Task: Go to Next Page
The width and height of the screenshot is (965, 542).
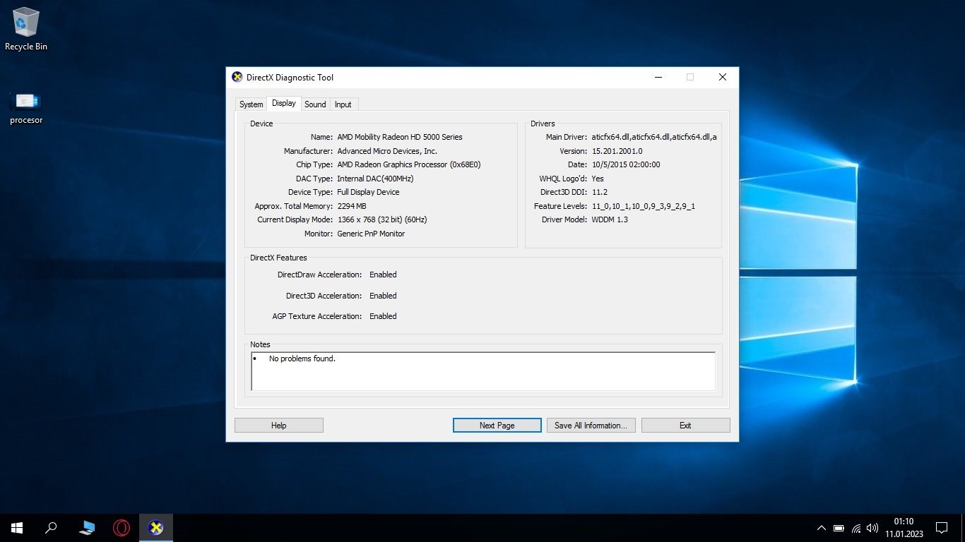Action: tap(497, 426)
